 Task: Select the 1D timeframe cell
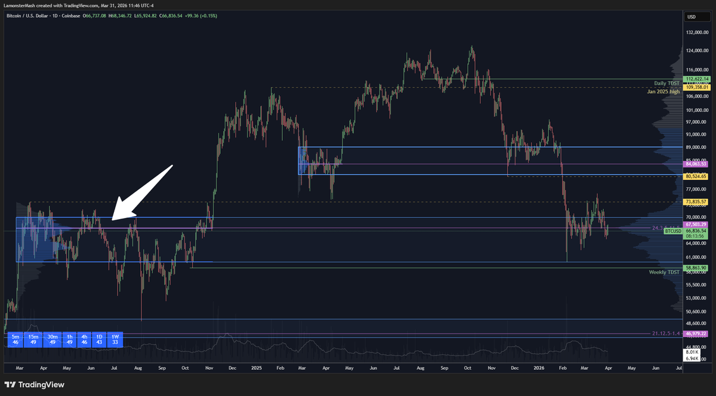click(x=100, y=339)
